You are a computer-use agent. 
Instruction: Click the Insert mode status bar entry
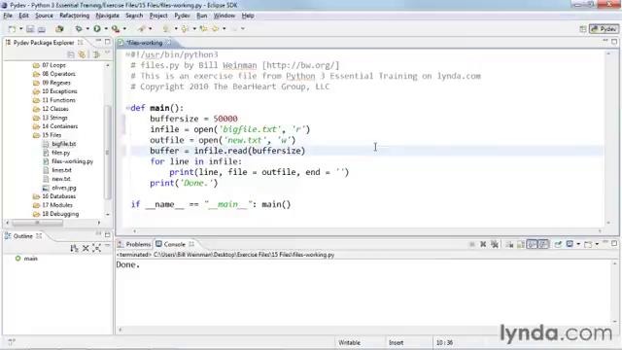[396, 342]
